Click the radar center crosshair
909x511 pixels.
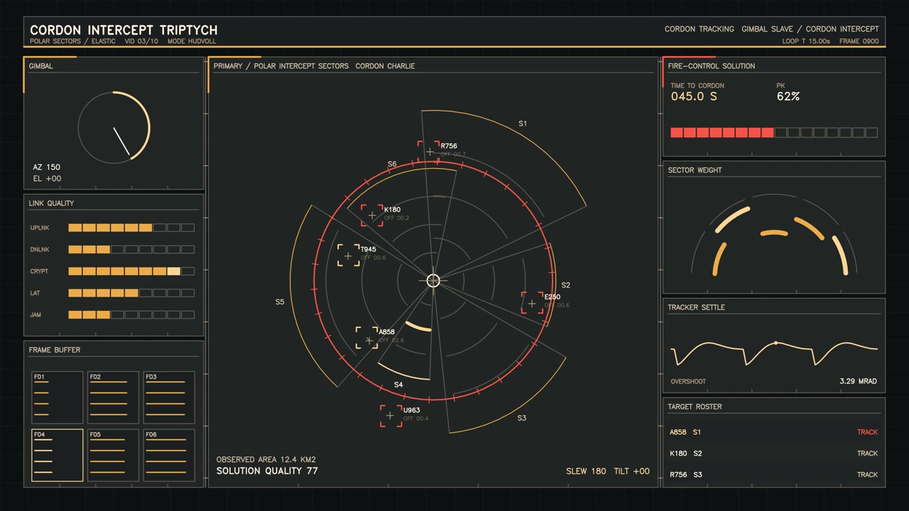point(433,280)
